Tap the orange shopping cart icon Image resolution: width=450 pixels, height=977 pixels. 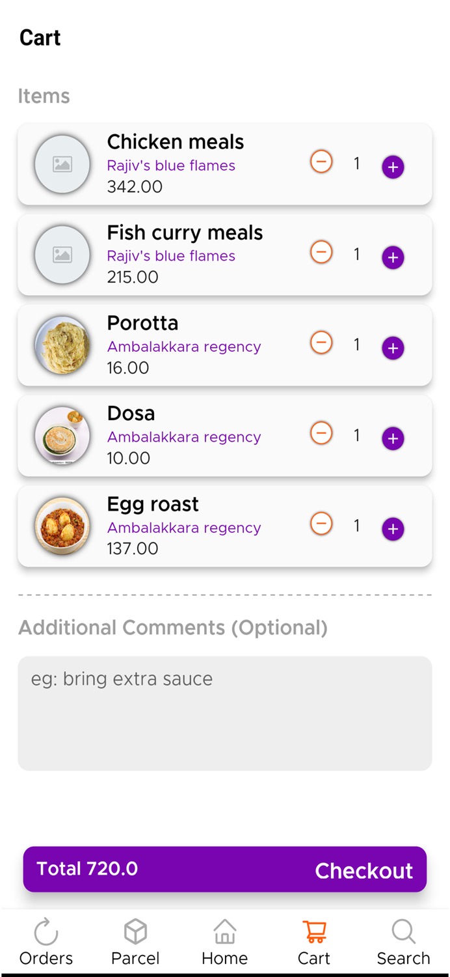[314, 931]
